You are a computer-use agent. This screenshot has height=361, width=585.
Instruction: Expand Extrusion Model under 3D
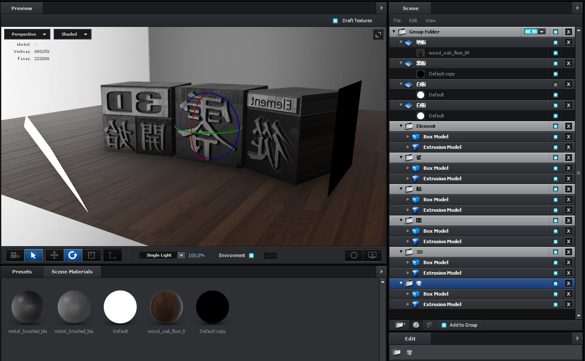(408, 273)
